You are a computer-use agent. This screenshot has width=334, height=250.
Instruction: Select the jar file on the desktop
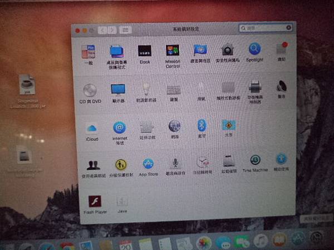click(27, 84)
